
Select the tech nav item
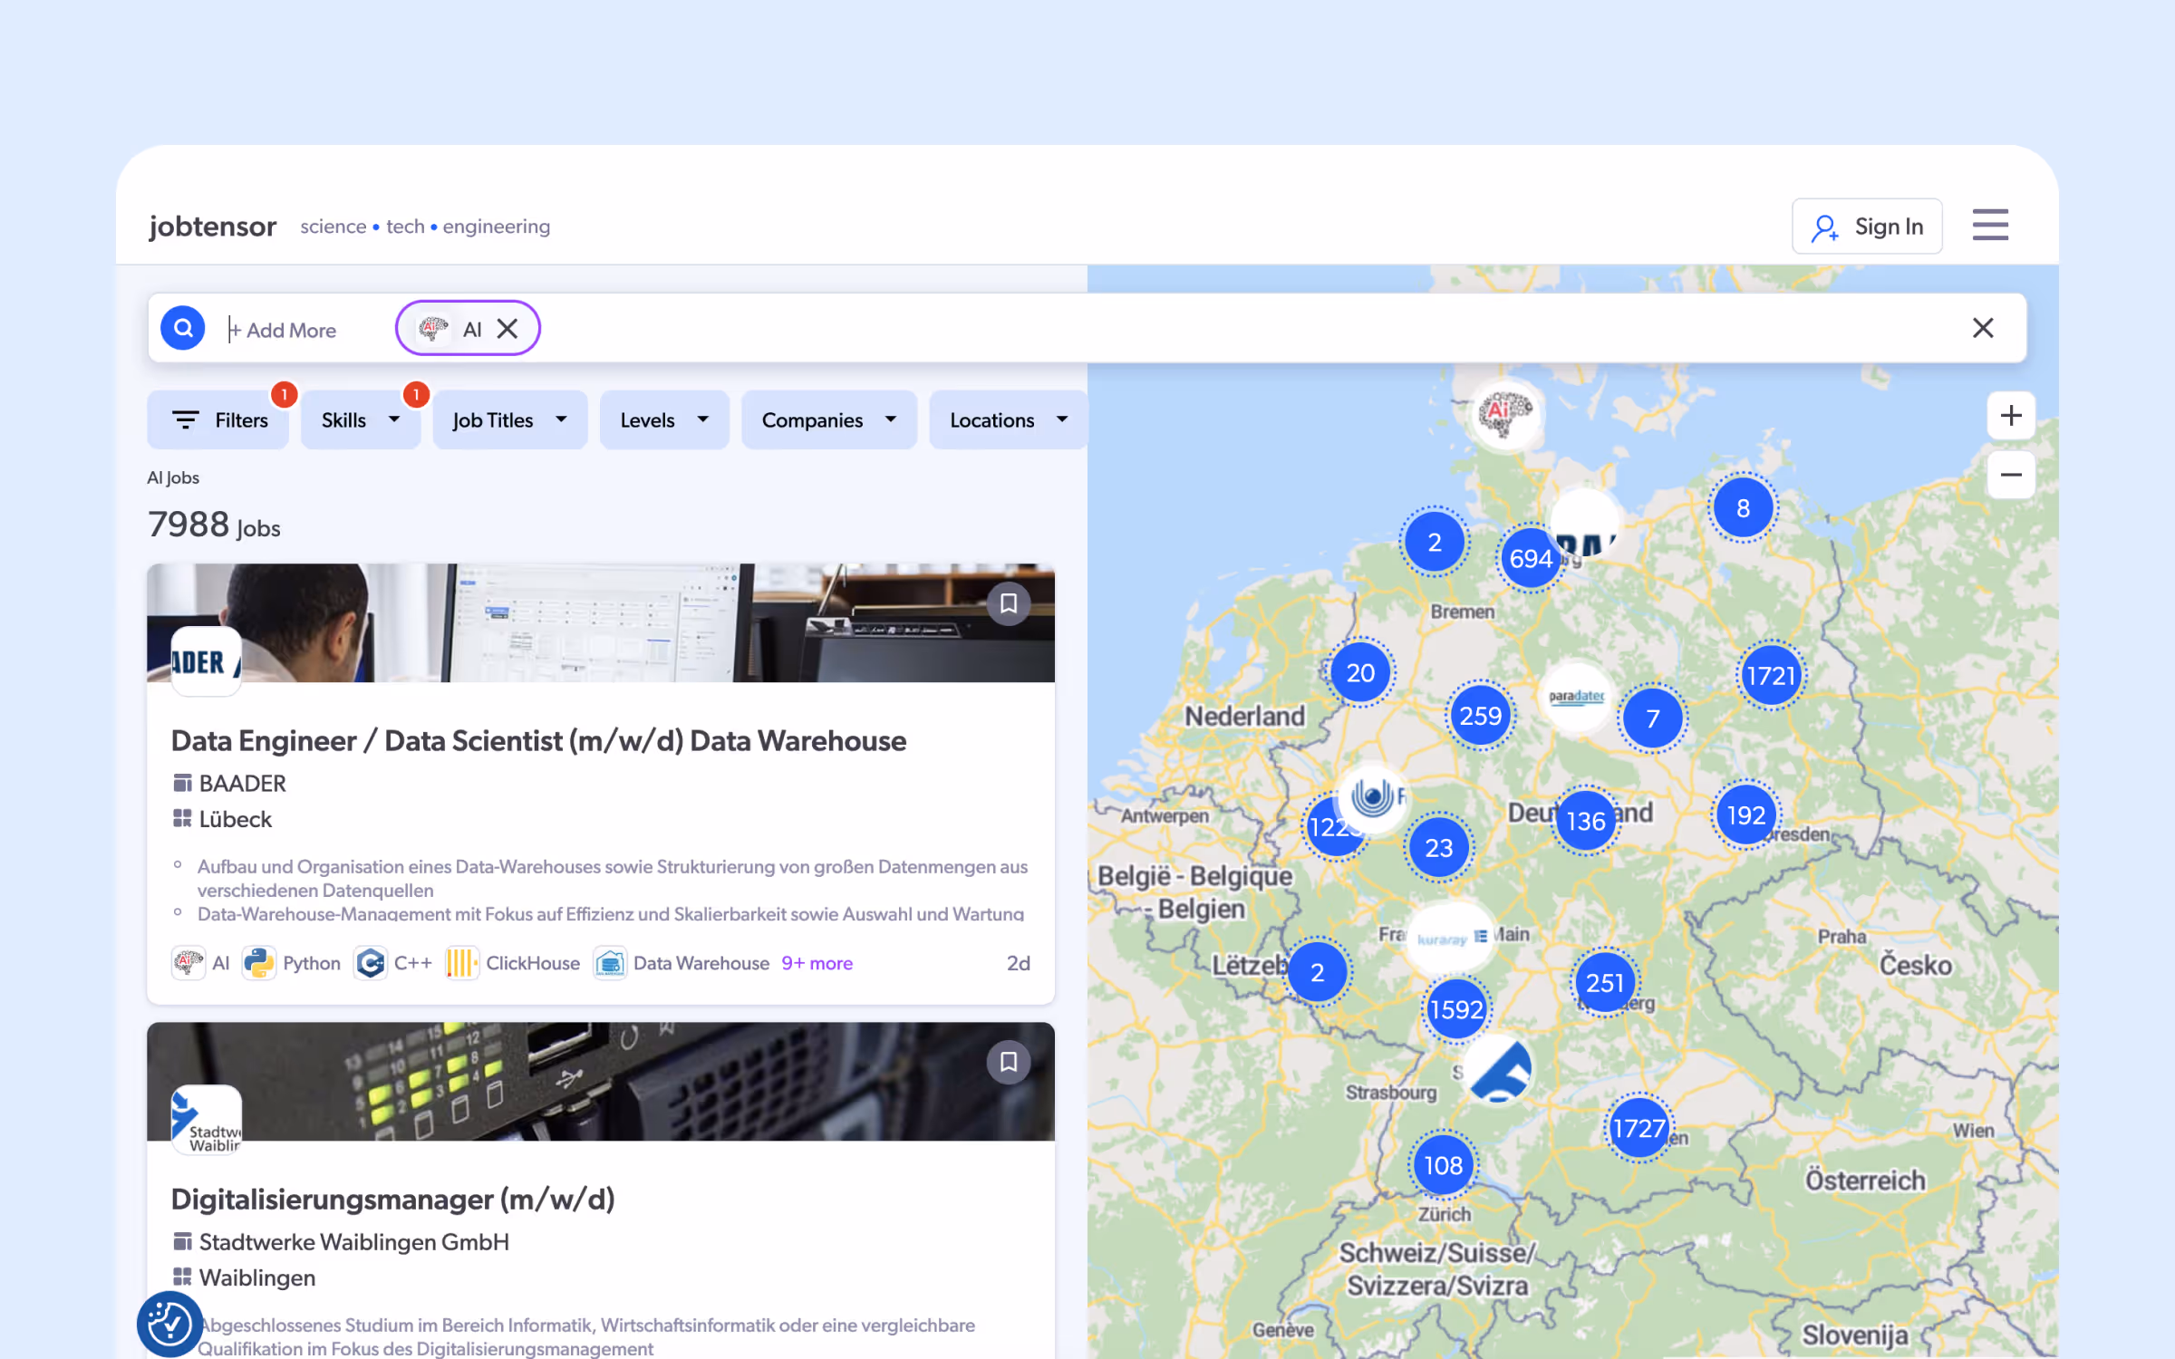pyautogui.click(x=404, y=226)
